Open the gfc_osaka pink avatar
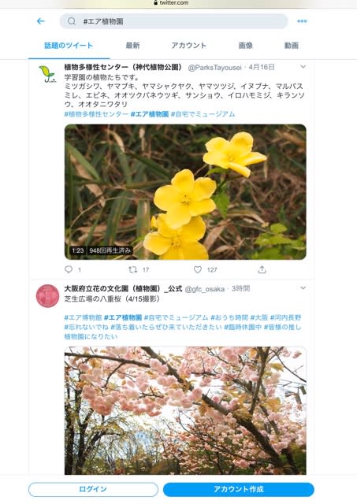The width and height of the screenshot is (357, 504). 47,296
